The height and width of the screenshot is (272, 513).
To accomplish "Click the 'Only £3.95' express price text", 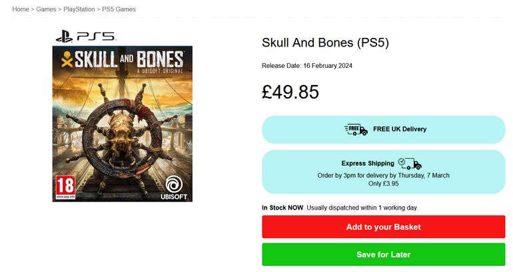I will tap(383, 184).
